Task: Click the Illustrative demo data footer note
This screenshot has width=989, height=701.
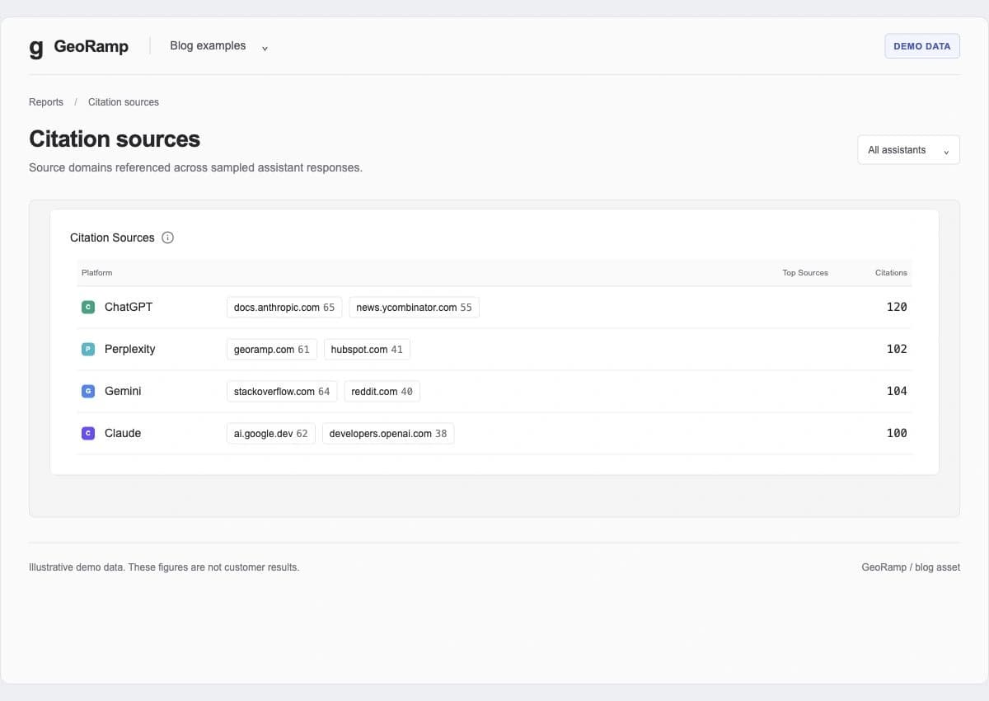Action: click(164, 567)
